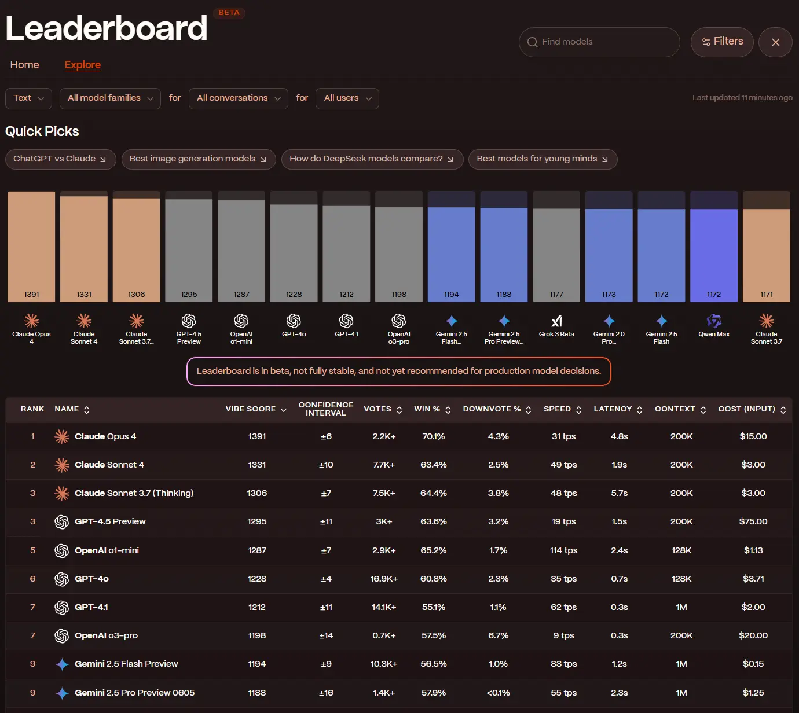Click the OpenAI icon in the o3-pro row
The image size is (799, 713).
62,636
